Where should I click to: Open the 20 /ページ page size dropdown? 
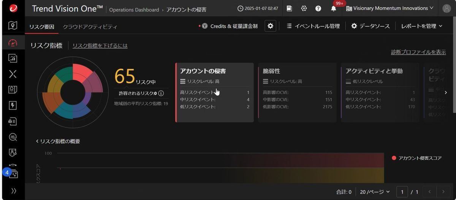(x=375, y=192)
